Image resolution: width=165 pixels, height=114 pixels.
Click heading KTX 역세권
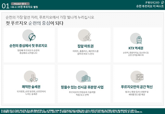point(136,48)
